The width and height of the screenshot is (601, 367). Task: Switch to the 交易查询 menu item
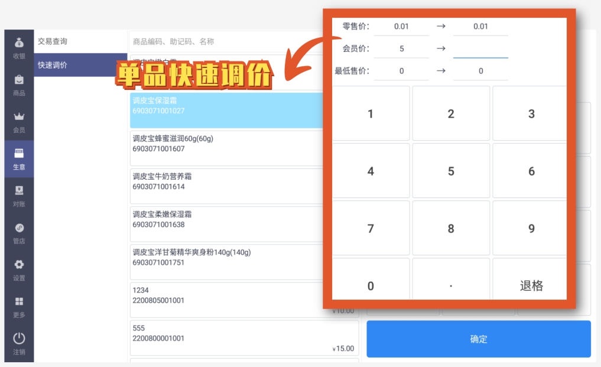tap(80, 41)
